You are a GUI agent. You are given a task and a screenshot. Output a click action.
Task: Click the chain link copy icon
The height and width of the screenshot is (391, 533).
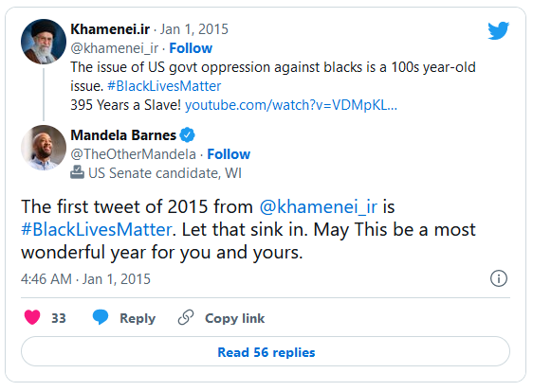(x=186, y=317)
